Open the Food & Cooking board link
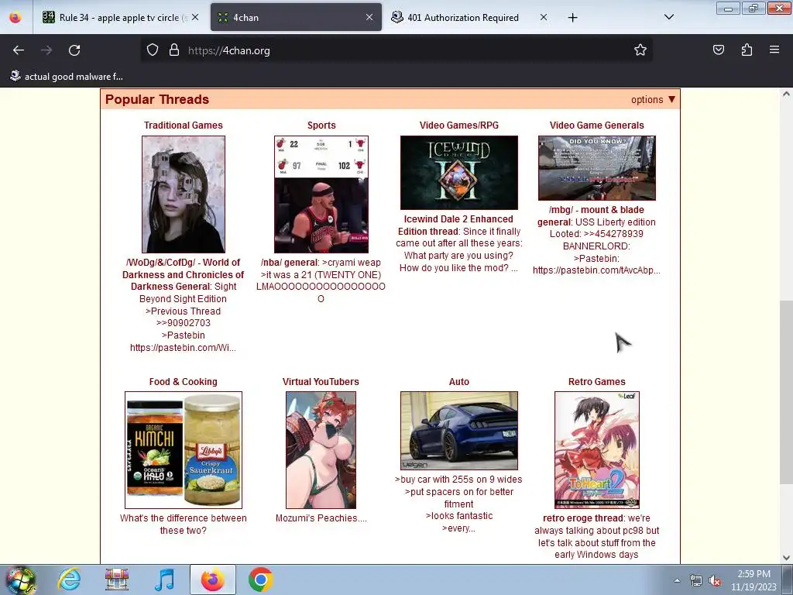 [183, 382]
